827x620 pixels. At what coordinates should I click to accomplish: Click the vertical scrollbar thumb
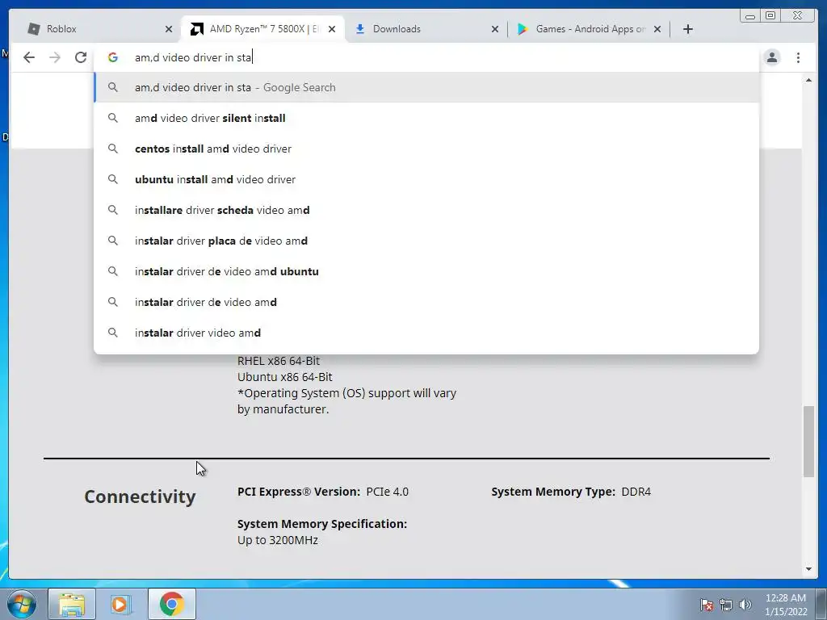coord(808,442)
